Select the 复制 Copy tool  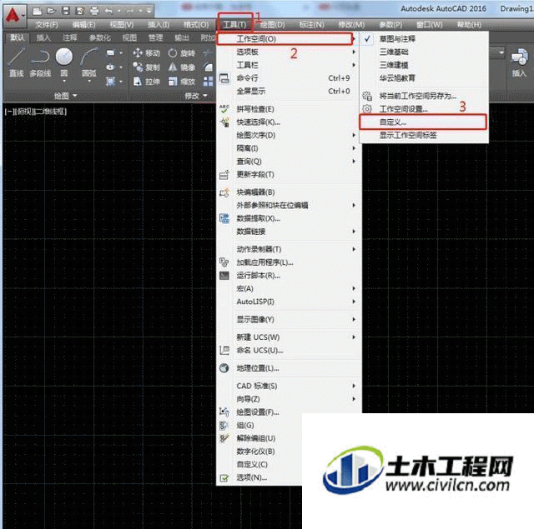[147, 67]
